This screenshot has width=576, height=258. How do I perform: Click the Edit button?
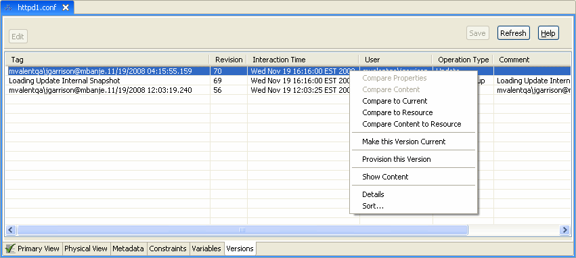(x=18, y=37)
